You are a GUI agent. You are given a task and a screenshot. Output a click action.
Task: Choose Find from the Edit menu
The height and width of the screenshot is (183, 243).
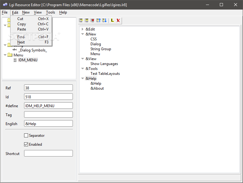pos(31,37)
